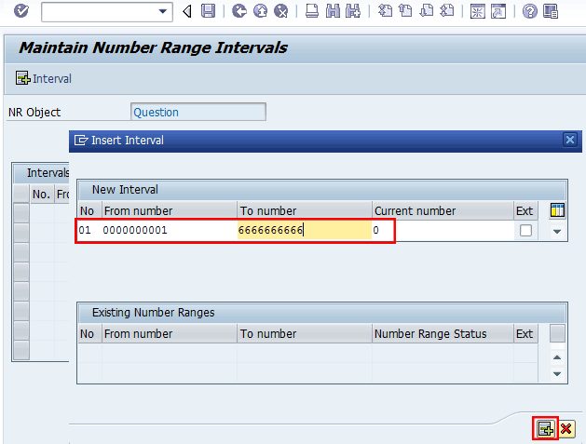
Task: Click Existing Number Ranges Ext column header
Action: pos(525,334)
